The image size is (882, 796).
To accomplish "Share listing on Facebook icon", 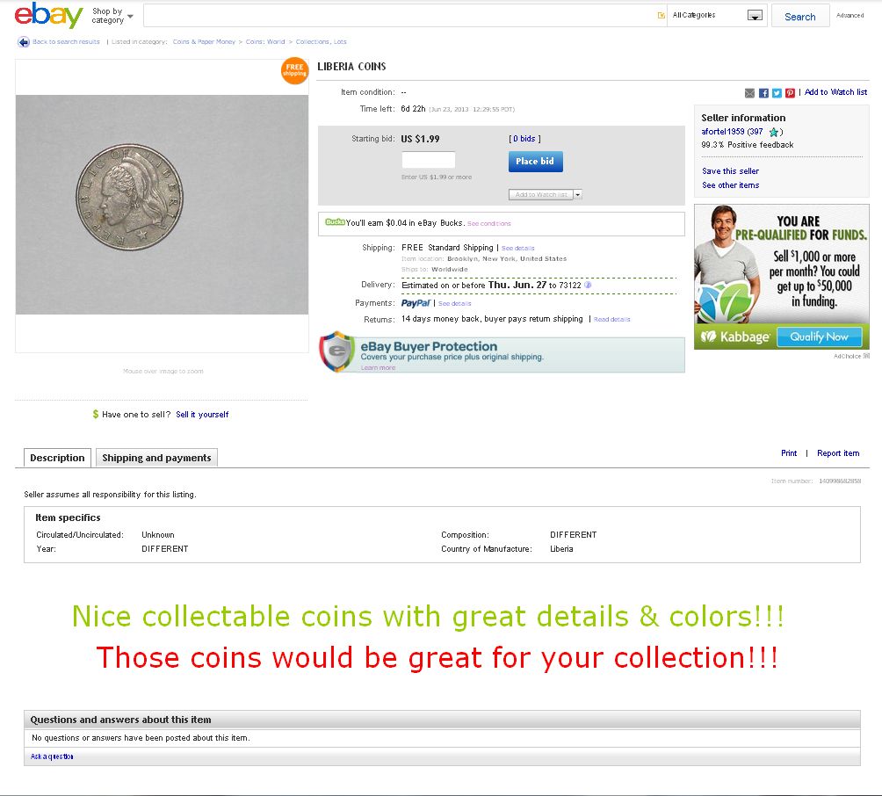I will 763,93.
